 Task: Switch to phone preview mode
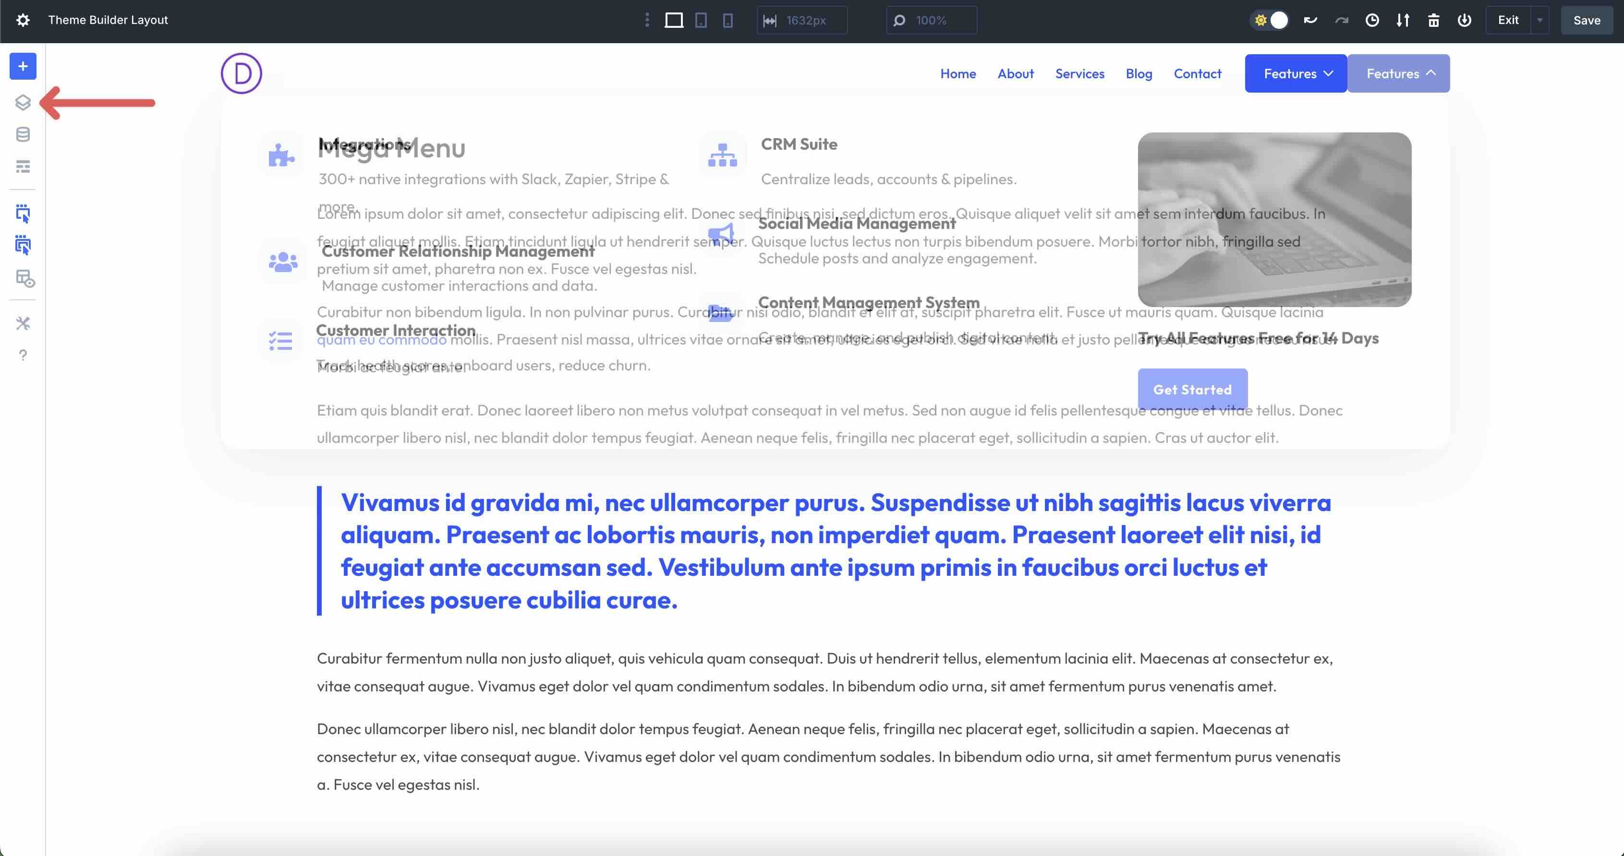pos(728,20)
